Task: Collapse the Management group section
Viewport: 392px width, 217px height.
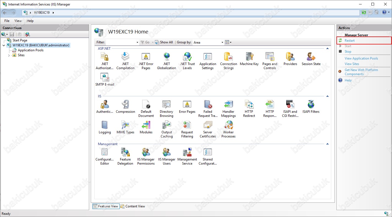Action: click(327, 144)
